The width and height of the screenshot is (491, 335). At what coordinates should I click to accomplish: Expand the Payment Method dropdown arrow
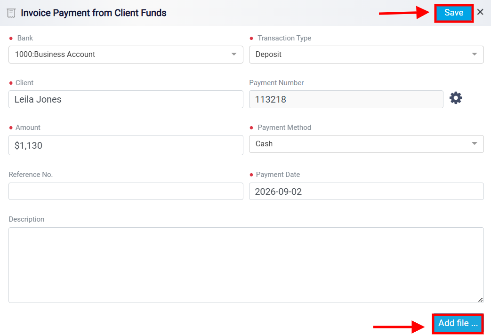point(475,144)
